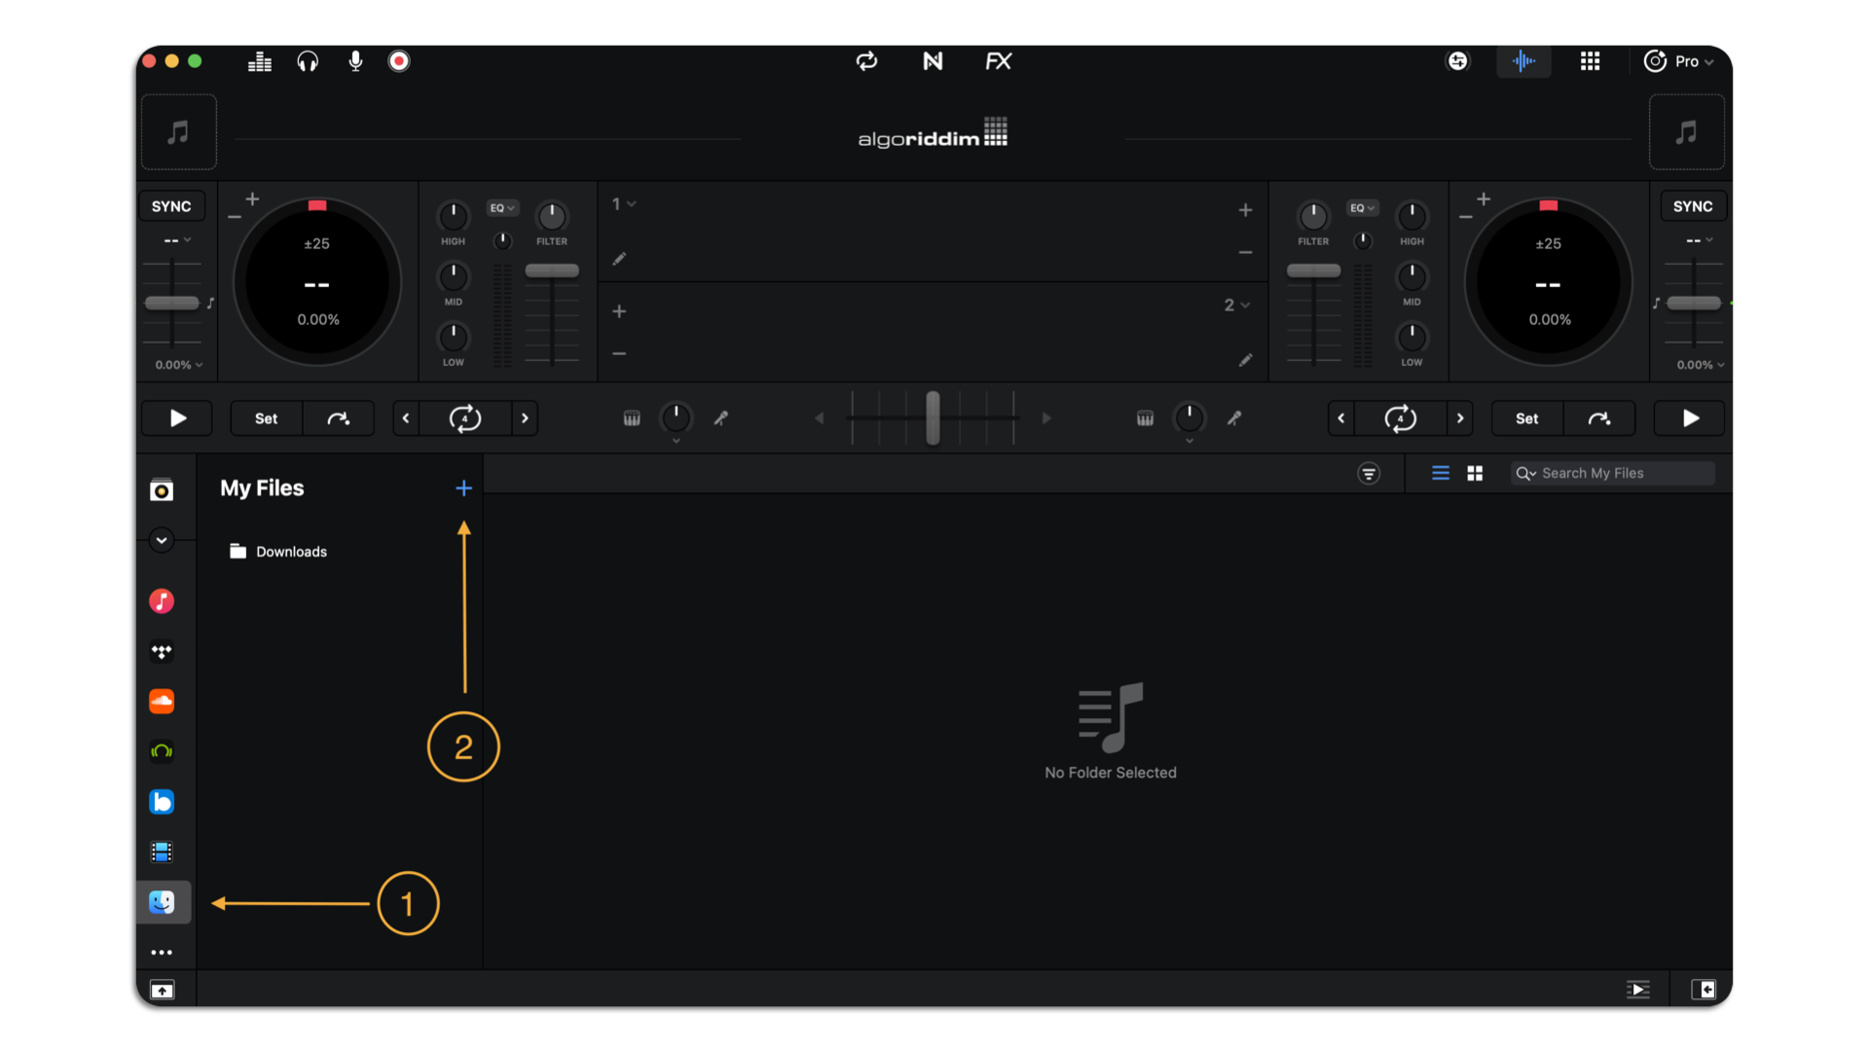Toggle SYNC on right deck
Screen dimensions: 1869x1051
(1695, 205)
